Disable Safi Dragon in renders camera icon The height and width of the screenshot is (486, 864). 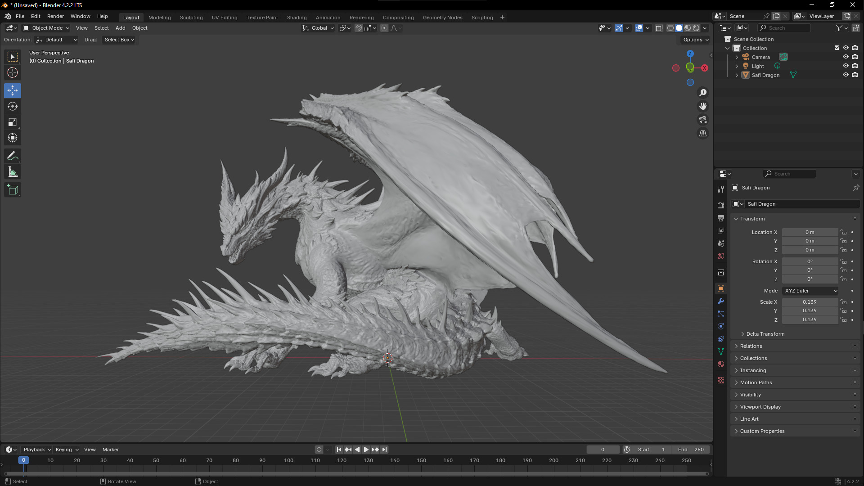[855, 75]
